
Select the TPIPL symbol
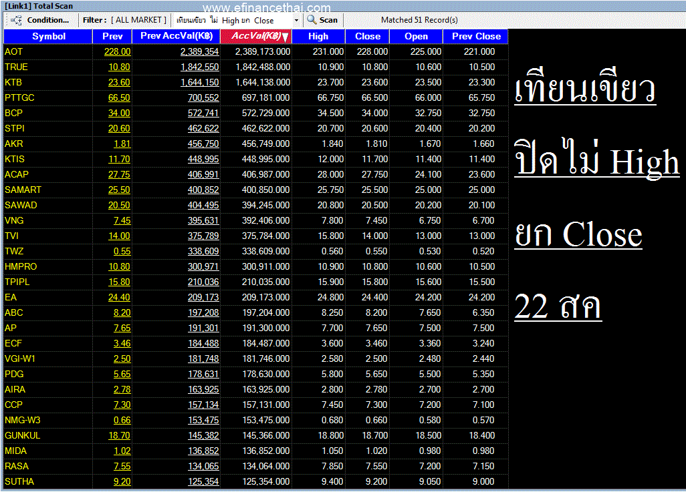(17, 282)
